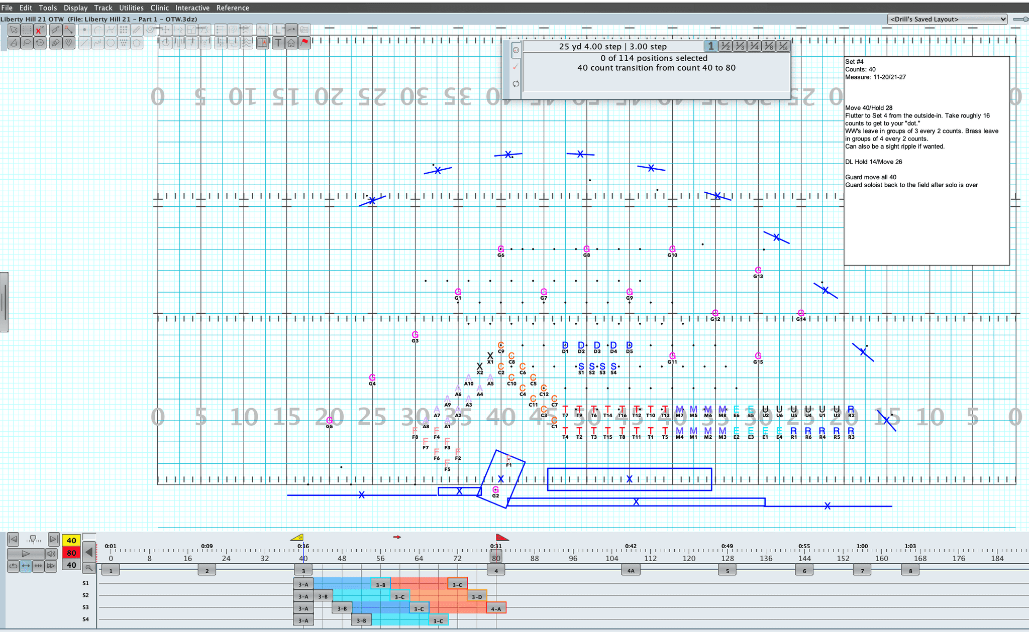This screenshot has width=1029, height=632.
Task: Open the Drill's Saved Layout dropdown
Action: (947, 19)
